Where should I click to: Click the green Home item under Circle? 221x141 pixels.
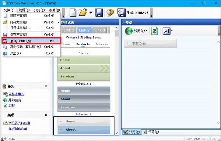[84, 60]
